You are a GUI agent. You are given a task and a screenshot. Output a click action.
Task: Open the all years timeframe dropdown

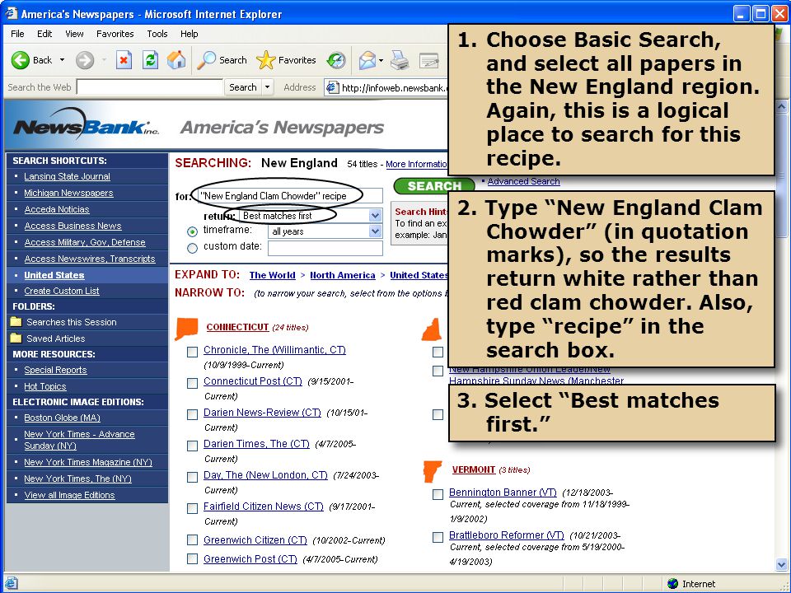click(x=375, y=231)
